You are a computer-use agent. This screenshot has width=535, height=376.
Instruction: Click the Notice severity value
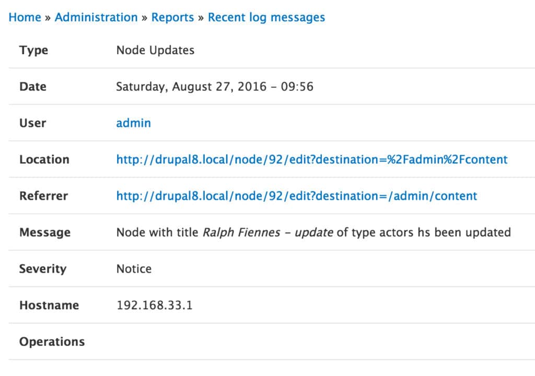coord(134,269)
